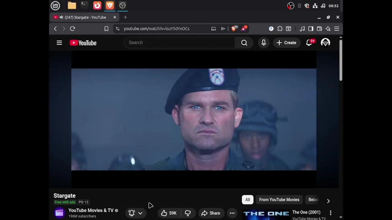392x220 pixels.
Task: Click the send/share arrow in address bar
Action: [223, 28]
